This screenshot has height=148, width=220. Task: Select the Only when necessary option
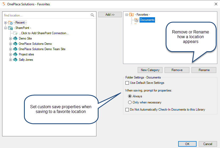(x=130, y=102)
